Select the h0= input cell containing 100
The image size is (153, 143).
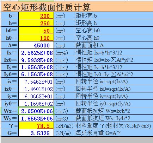point(36,38)
